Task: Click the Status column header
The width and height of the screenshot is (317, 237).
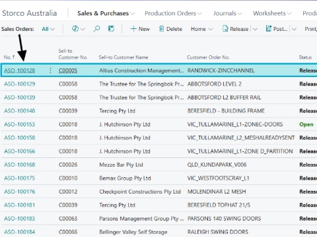Action: pyautogui.click(x=305, y=57)
